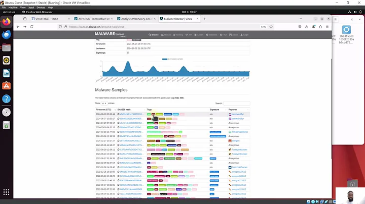The width and height of the screenshot is (365, 204).
Task: Open Firefox account icon in toolbar
Action: coord(314,27)
